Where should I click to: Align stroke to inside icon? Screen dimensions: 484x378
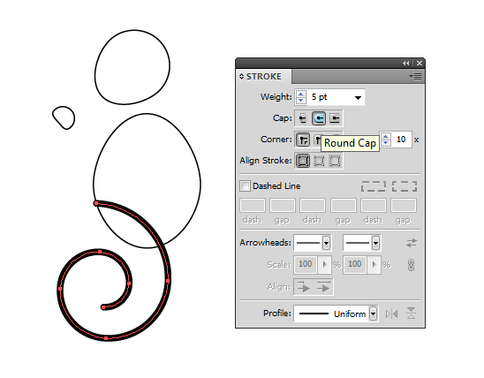click(x=319, y=161)
